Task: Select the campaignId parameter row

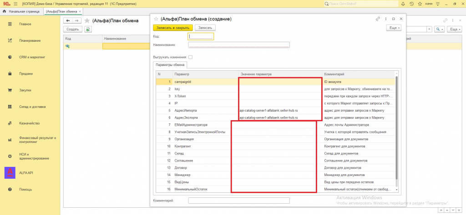Action: coord(275,82)
